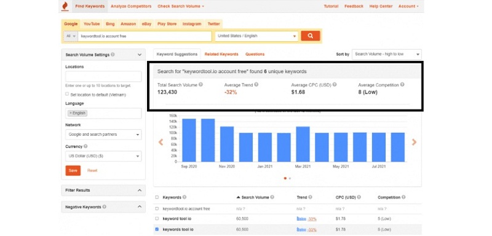The height and width of the screenshot is (236, 492).
Task: Go to next chart with right arrow
Action: [x=414, y=142]
